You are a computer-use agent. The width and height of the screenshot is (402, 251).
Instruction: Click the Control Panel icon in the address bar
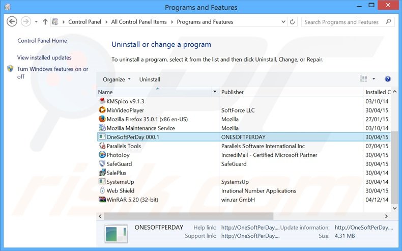coord(54,22)
